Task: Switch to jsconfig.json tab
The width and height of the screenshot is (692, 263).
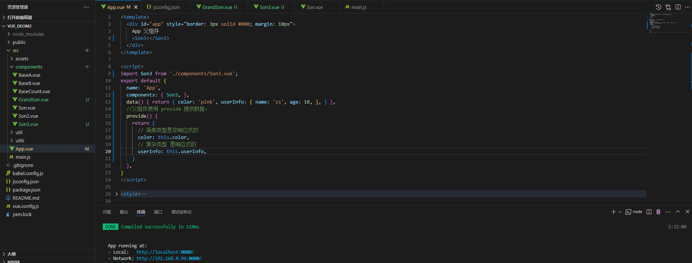Action: coord(166,7)
